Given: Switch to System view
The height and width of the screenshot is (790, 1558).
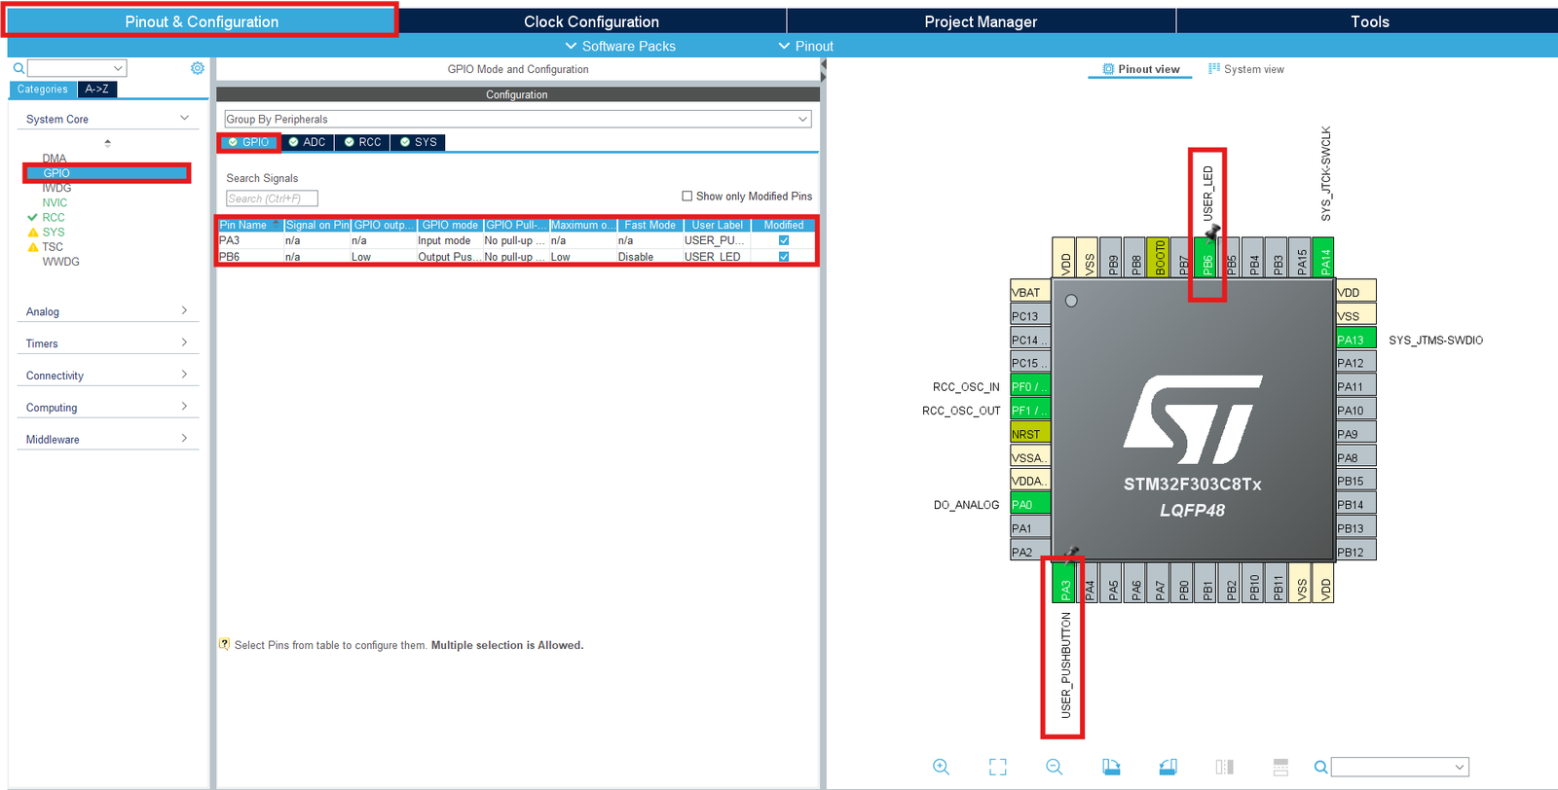Looking at the screenshot, I should [1246, 69].
